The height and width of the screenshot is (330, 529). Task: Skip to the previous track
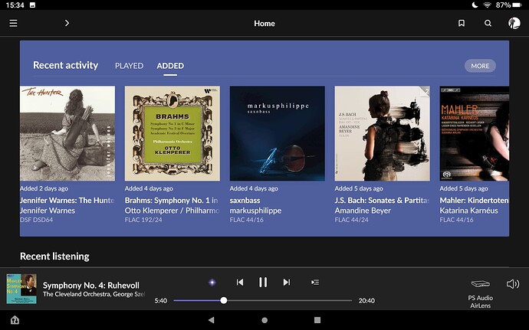240,282
